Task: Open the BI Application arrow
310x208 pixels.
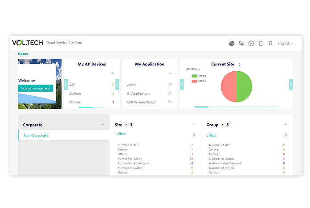Action: (170, 93)
